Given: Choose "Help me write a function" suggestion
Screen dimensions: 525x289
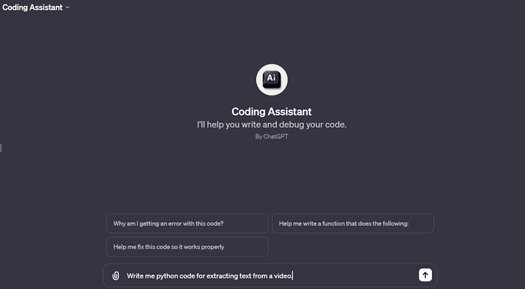Looking at the screenshot, I should [353, 224].
